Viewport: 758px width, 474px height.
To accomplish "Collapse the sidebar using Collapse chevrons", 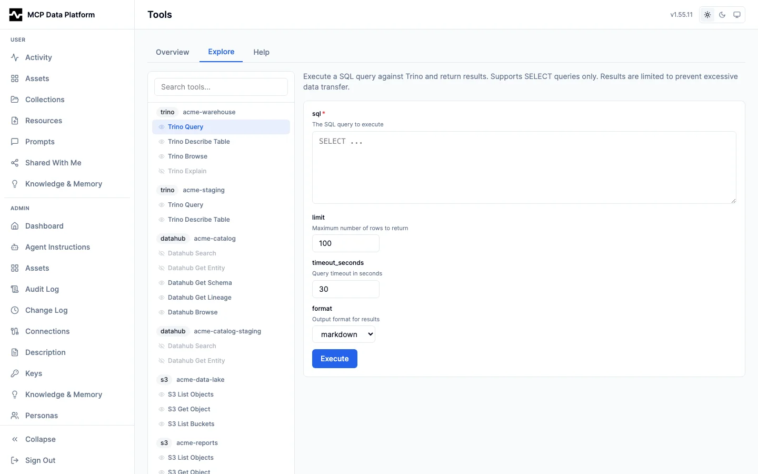I will (x=15, y=439).
